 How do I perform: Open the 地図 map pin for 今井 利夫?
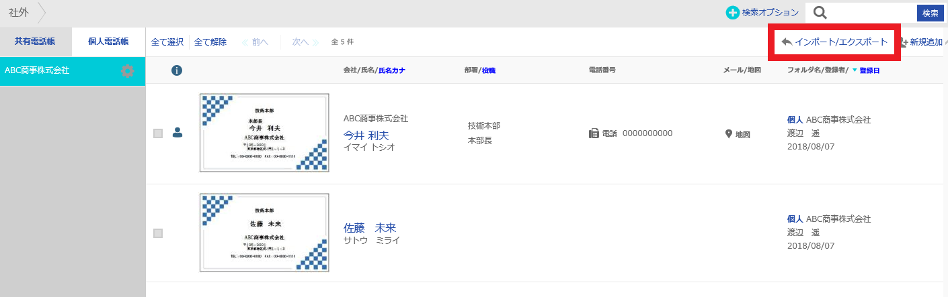point(728,133)
